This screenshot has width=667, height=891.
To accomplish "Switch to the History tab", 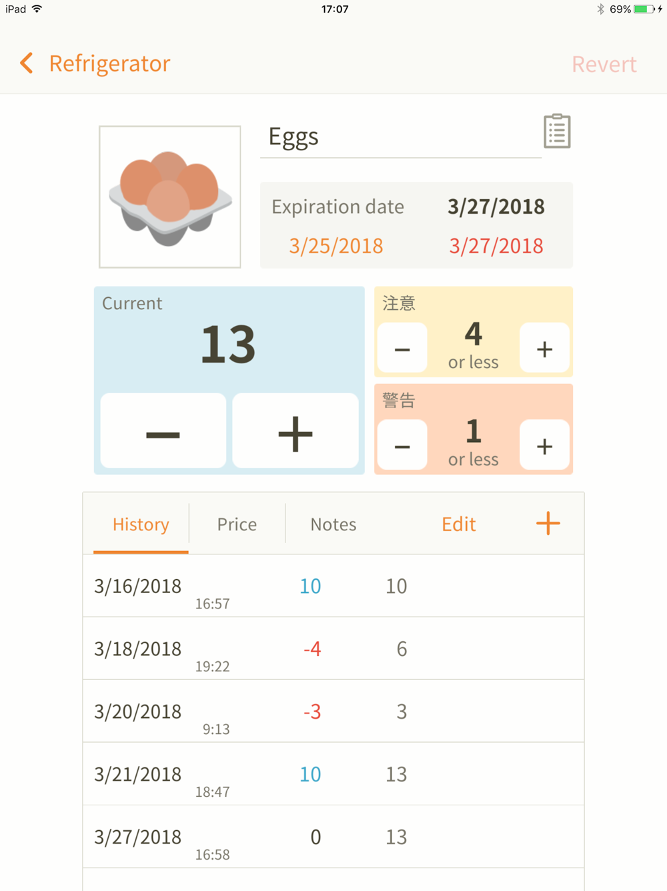I will click(x=141, y=524).
